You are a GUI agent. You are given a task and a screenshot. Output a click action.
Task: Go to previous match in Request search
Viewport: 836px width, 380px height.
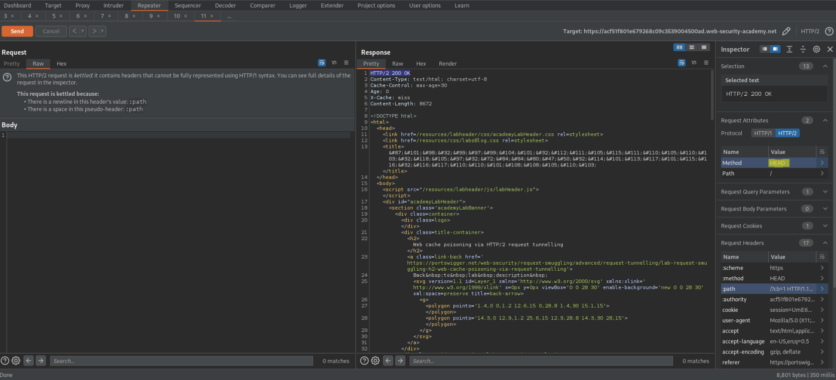coord(29,360)
